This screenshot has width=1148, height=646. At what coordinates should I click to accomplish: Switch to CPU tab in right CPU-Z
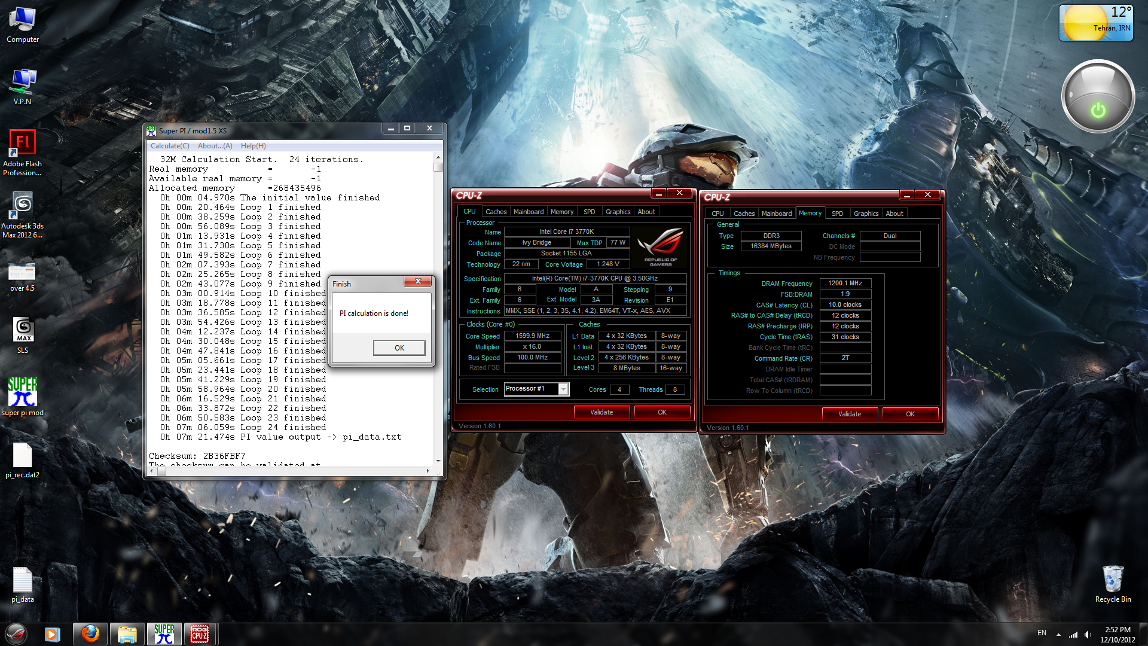(x=717, y=214)
